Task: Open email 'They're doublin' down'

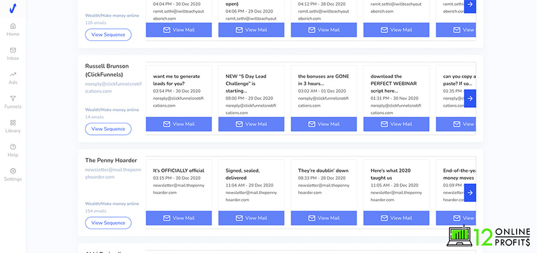Action: pyautogui.click(x=323, y=170)
